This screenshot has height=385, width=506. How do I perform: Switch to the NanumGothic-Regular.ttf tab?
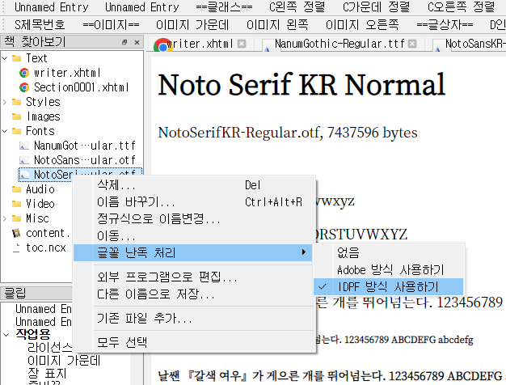[x=339, y=44]
